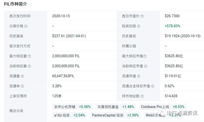Click help icon beside 当前供应量
The image size is (204, 122).
click(x=29, y=66)
